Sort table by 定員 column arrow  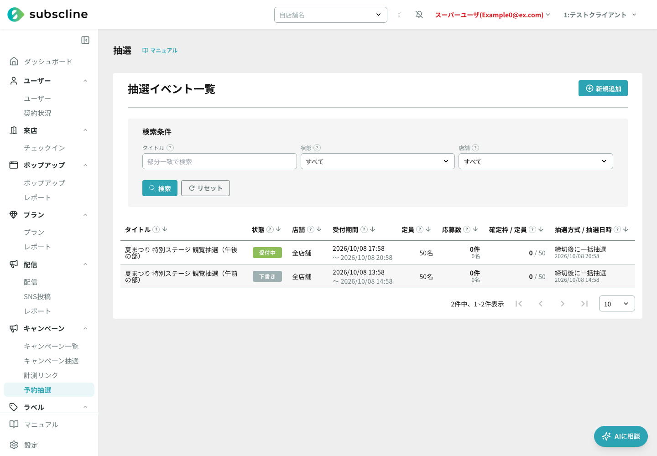428,229
